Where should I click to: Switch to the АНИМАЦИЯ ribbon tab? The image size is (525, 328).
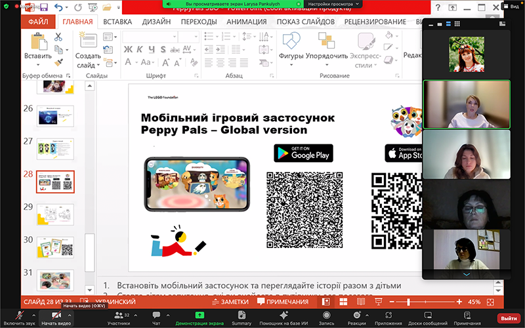[x=247, y=22]
